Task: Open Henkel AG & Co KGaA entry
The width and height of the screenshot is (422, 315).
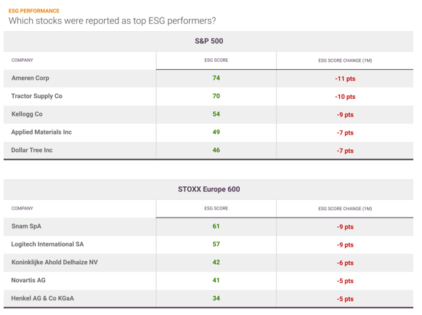Action: tap(43, 298)
